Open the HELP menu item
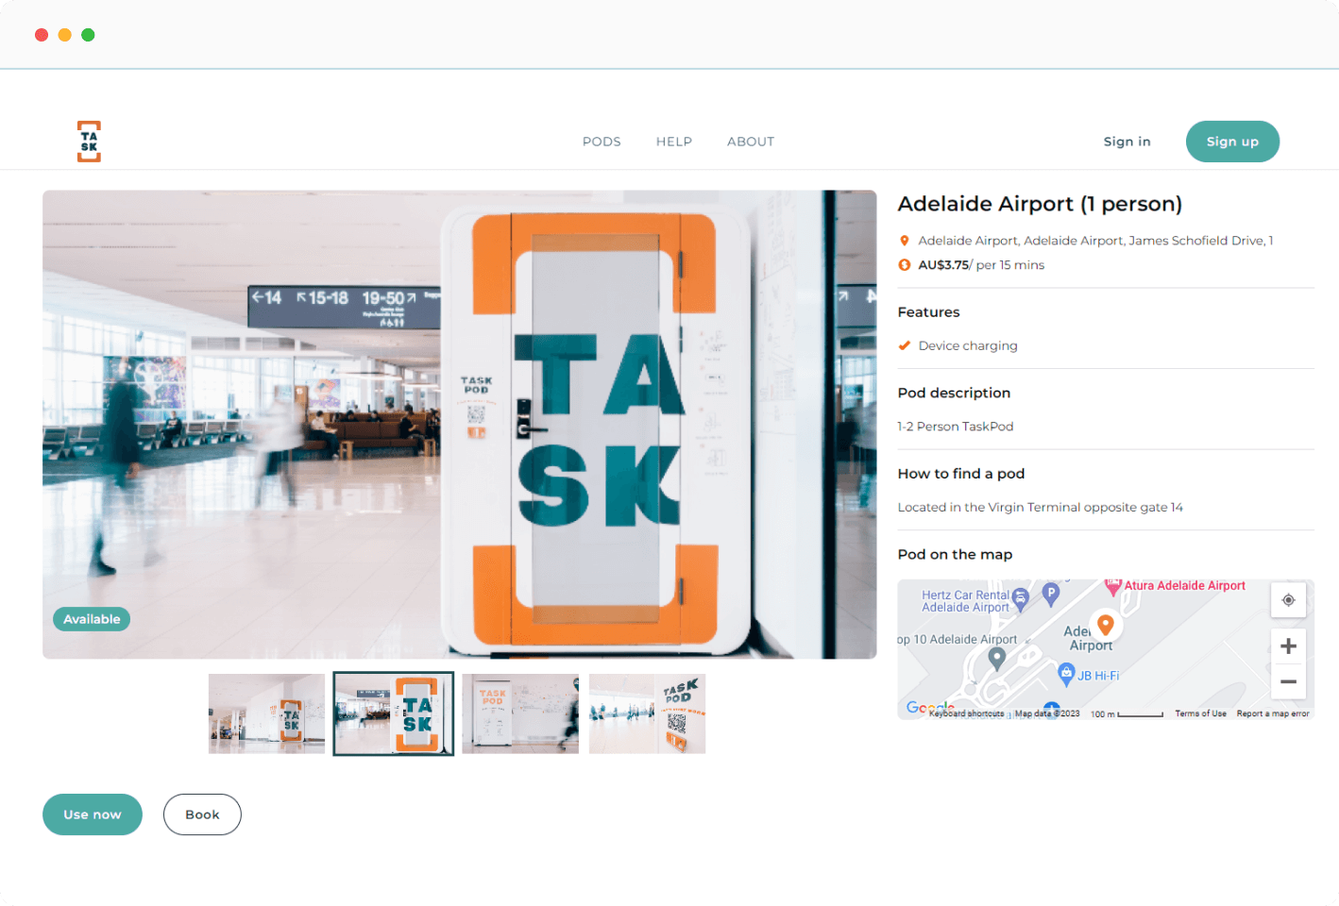Screen dimensions: 1339x906 pyautogui.click(x=674, y=142)
